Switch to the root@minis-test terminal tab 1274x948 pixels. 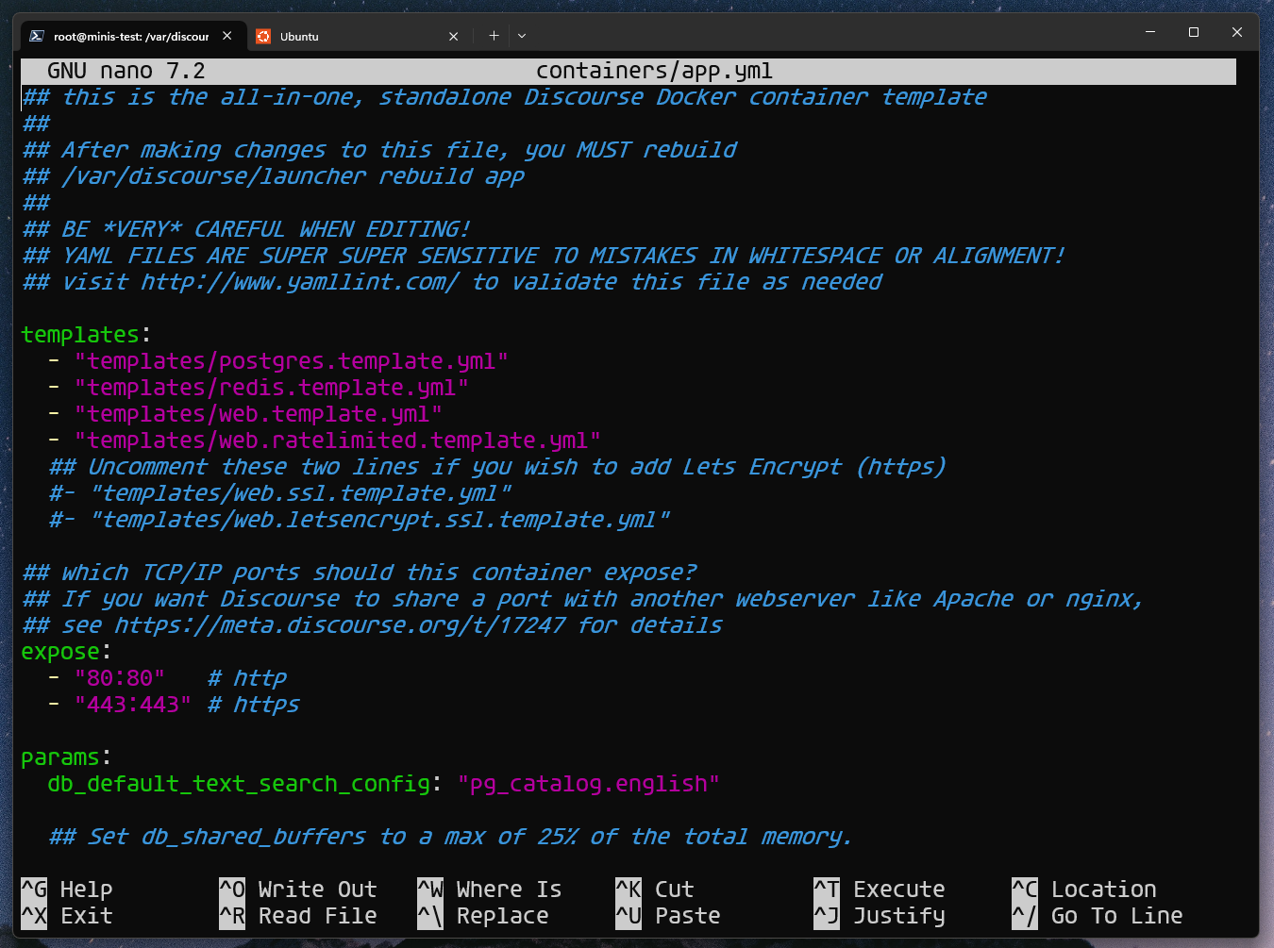click(131, 36)
